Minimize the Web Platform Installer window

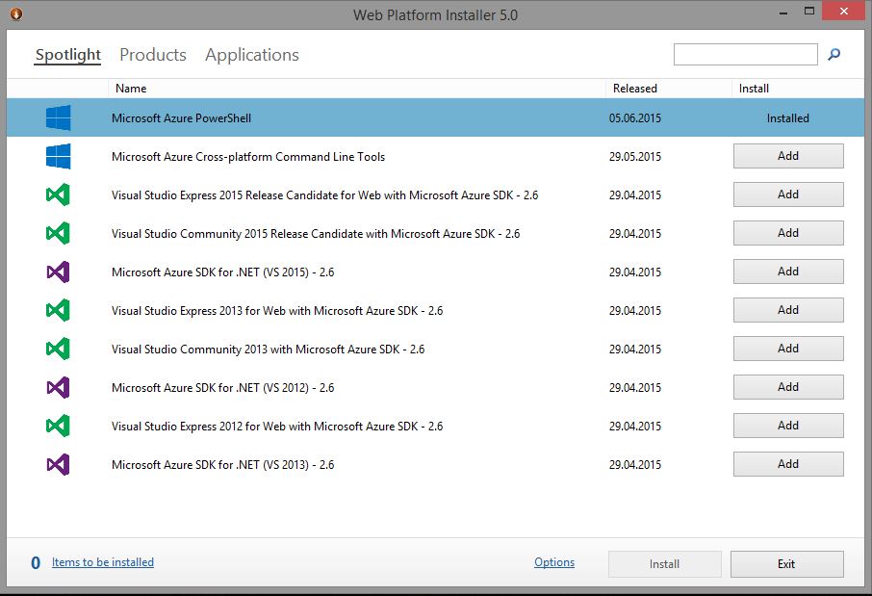pos(783,13)
